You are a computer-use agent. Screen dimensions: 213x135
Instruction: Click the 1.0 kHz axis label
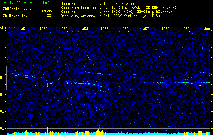(x=3, y=61)
